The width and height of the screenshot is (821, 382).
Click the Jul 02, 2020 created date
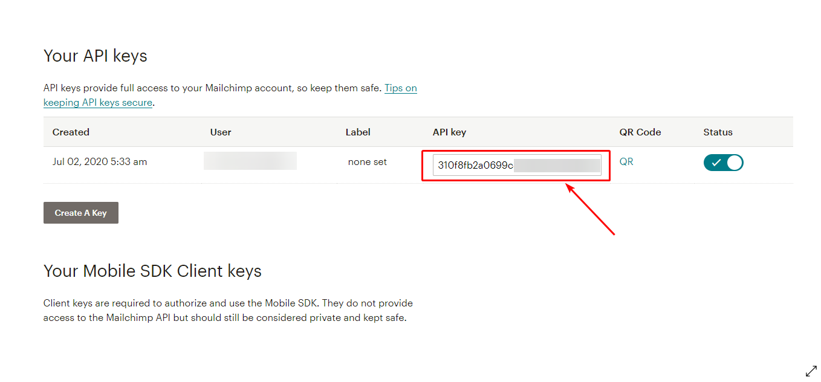point(100,162)
